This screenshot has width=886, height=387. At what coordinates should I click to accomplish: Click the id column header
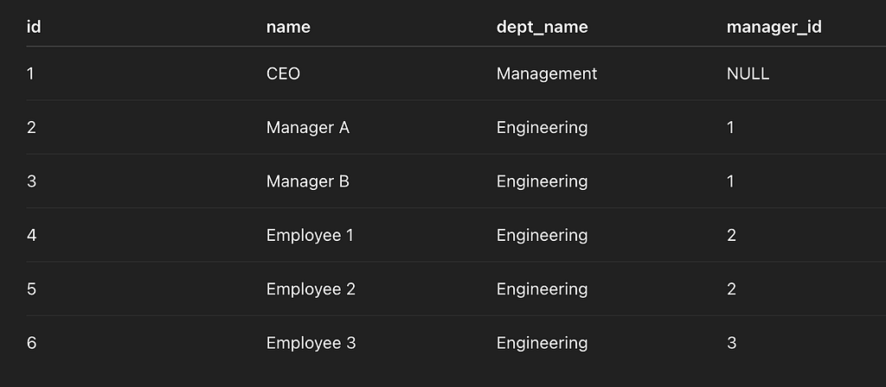34,27
